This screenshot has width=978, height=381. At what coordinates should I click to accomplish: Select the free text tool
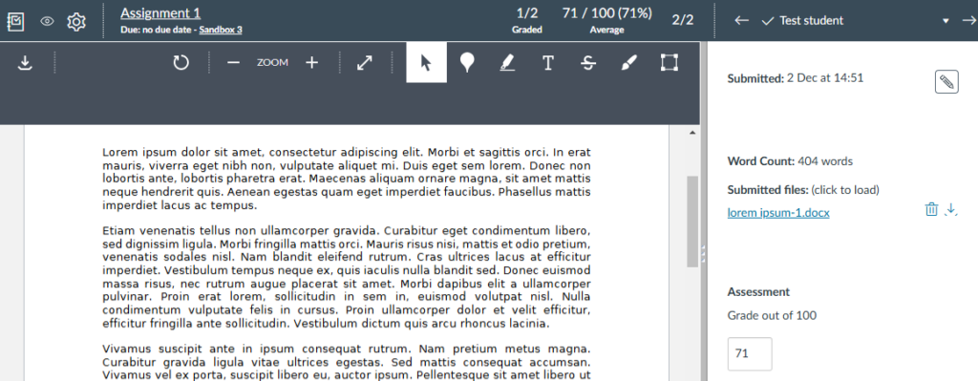547,62
